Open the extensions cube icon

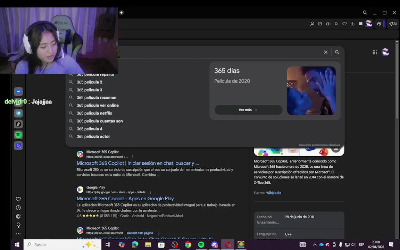point(379,24)
